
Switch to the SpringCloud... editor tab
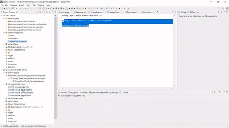[114, 12]
